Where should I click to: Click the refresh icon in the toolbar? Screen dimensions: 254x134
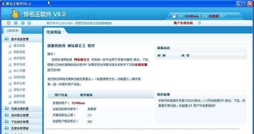[x=29, y=23]
